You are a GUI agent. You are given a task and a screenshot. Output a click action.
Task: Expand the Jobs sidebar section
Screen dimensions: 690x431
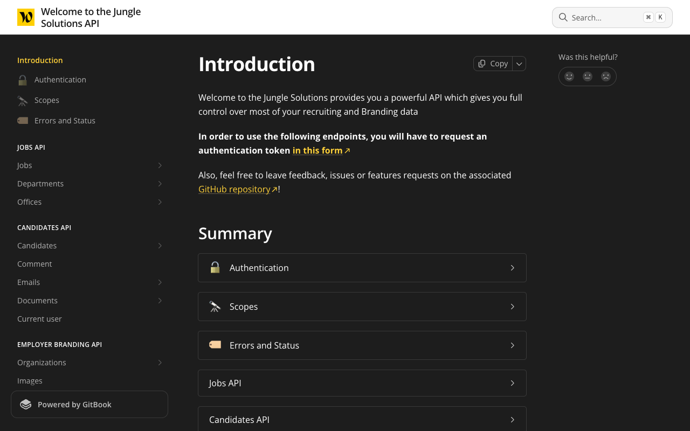(160, 165)
